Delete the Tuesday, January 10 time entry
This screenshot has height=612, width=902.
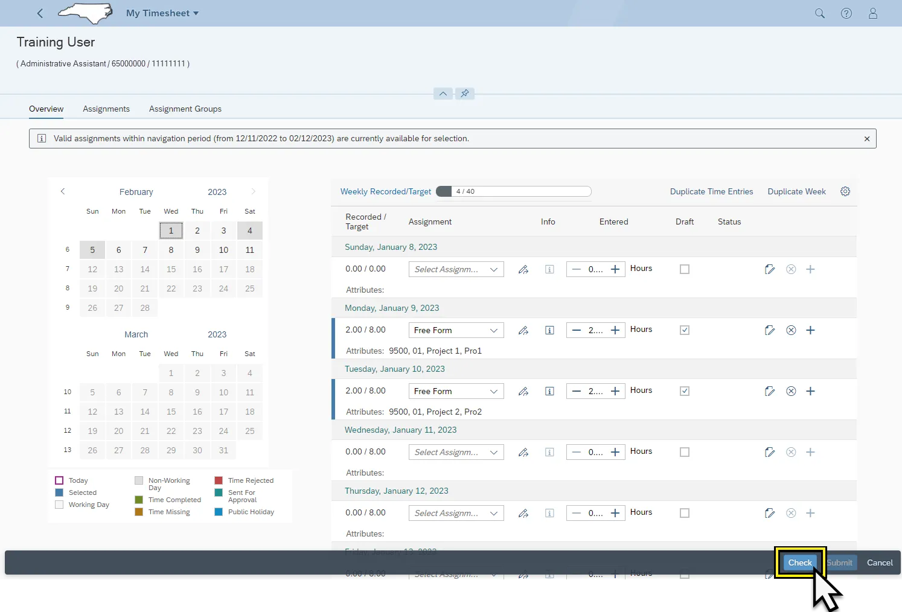790,391
